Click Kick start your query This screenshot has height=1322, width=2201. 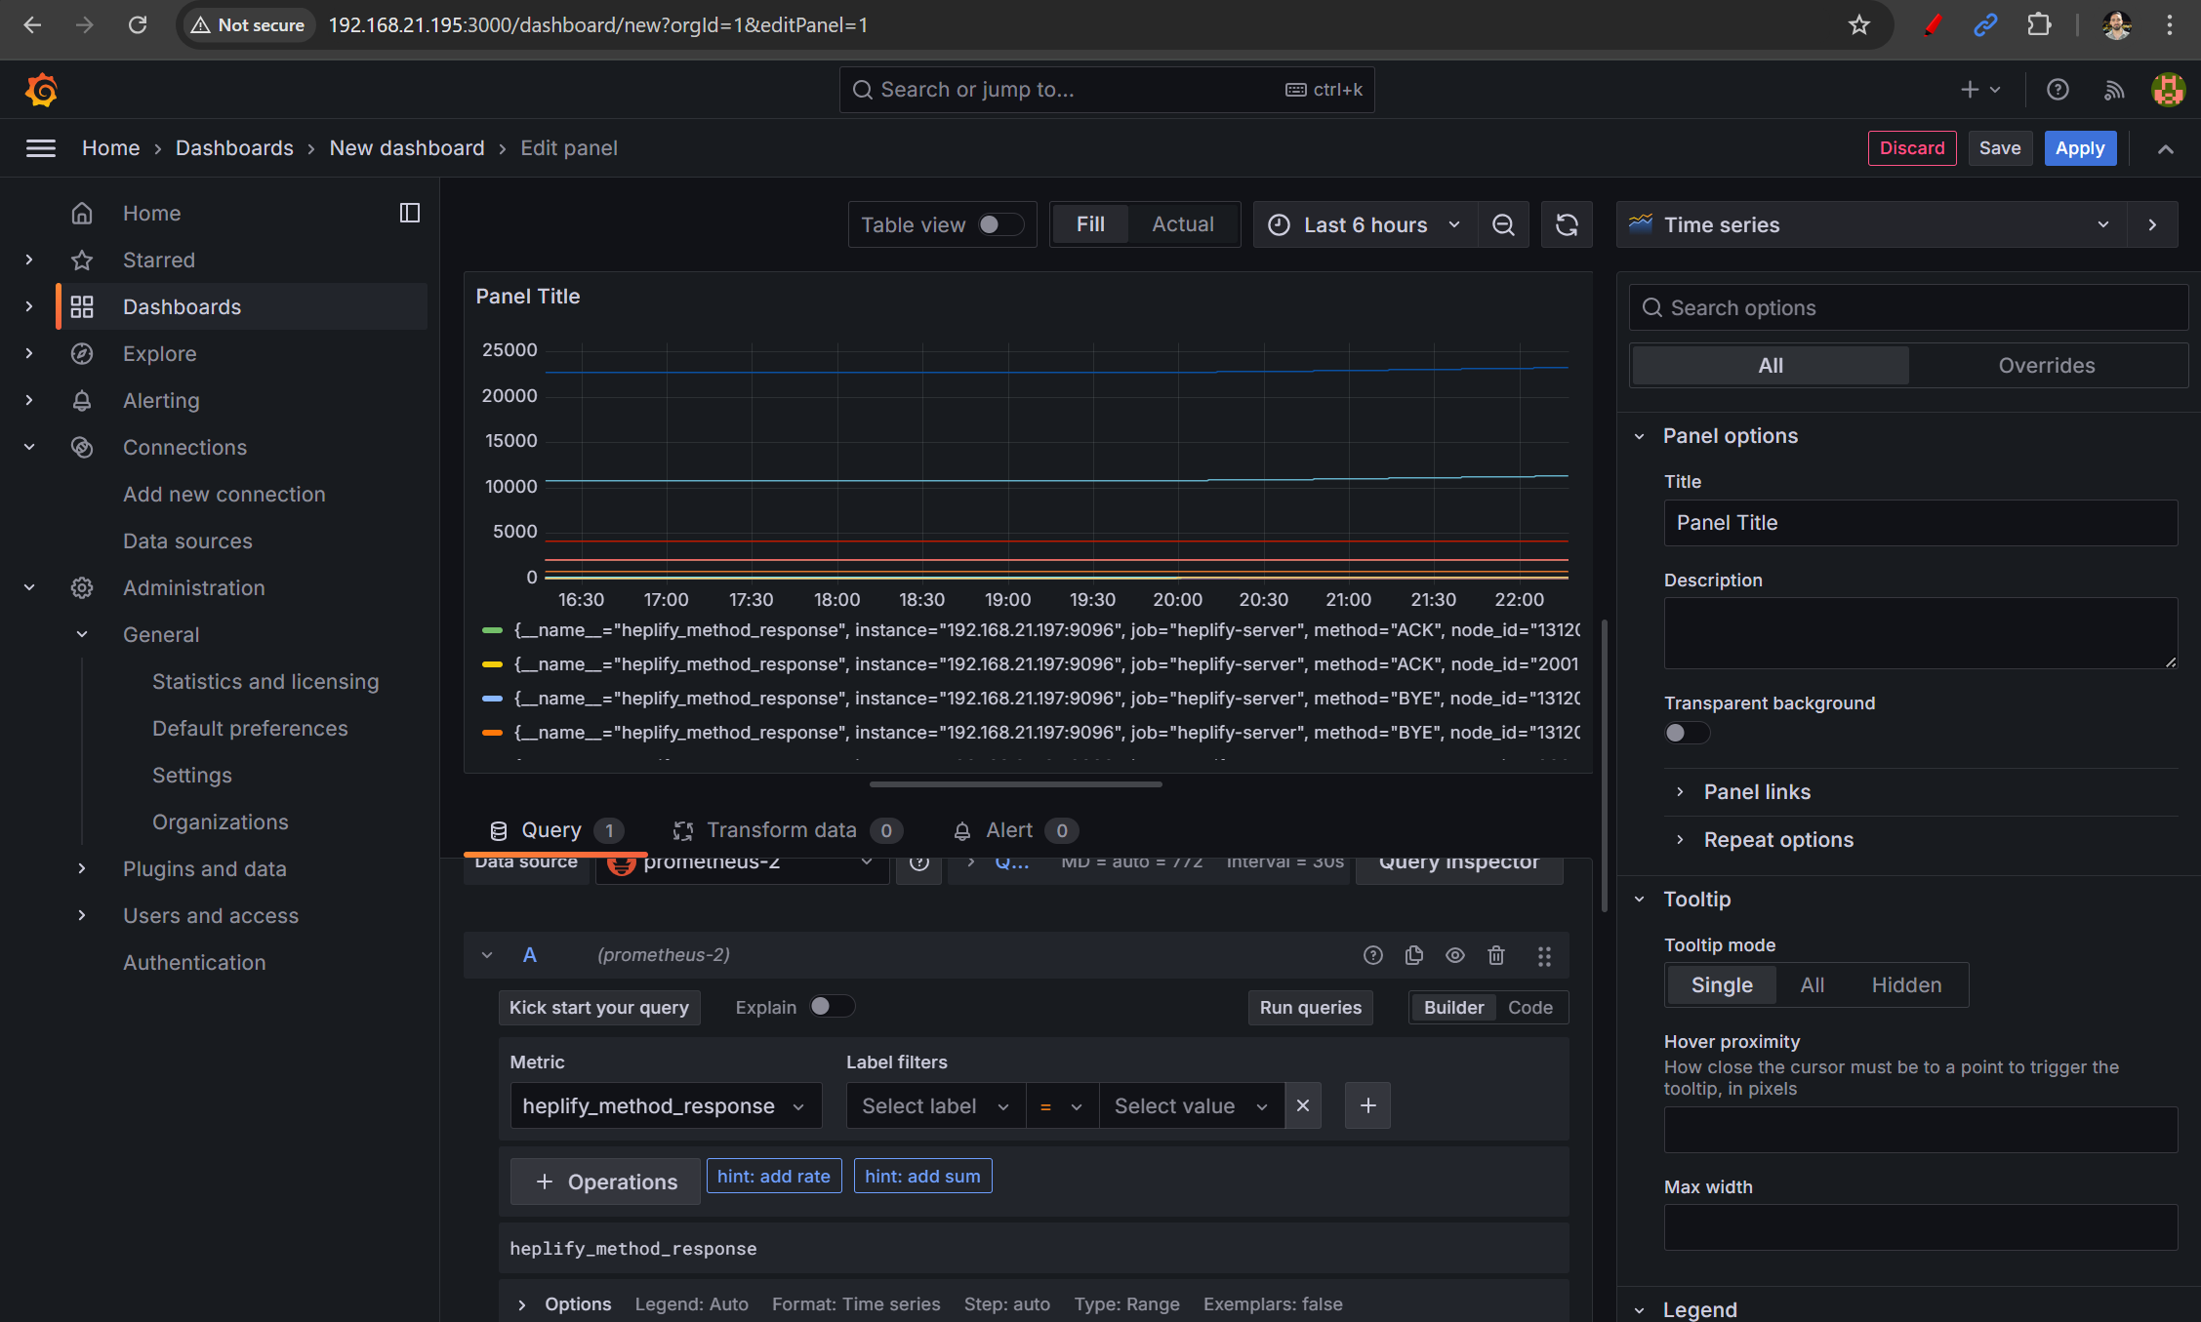[x=599, y=1008]
